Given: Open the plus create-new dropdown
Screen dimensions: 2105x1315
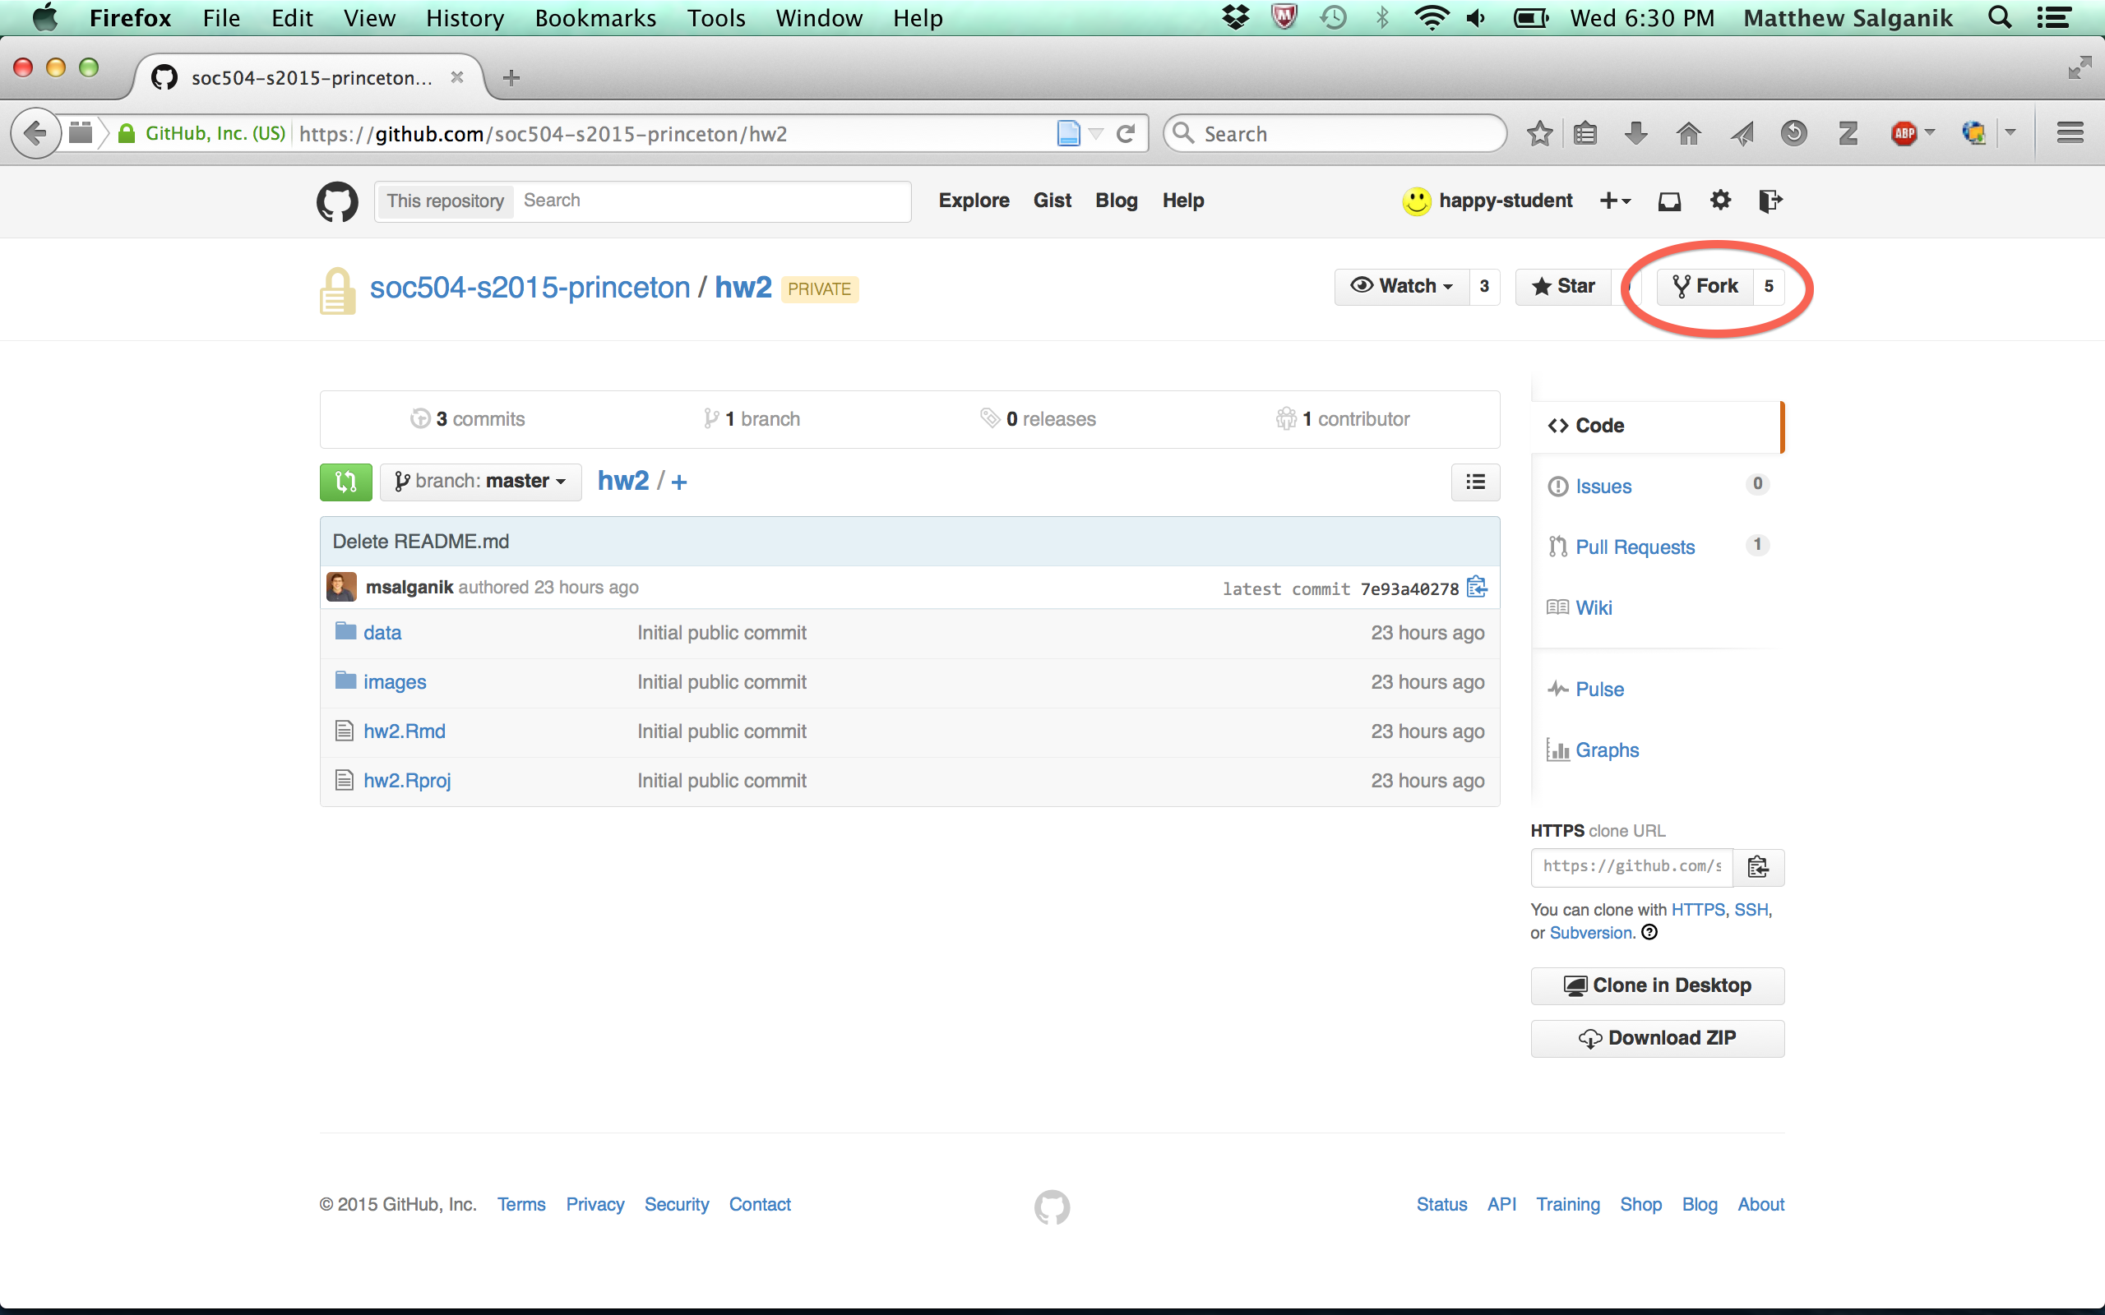Looking at the screenshot, I should 1614,201.
